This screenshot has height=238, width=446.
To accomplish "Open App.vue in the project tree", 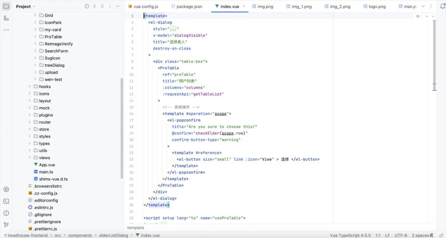I will point(47,165).
